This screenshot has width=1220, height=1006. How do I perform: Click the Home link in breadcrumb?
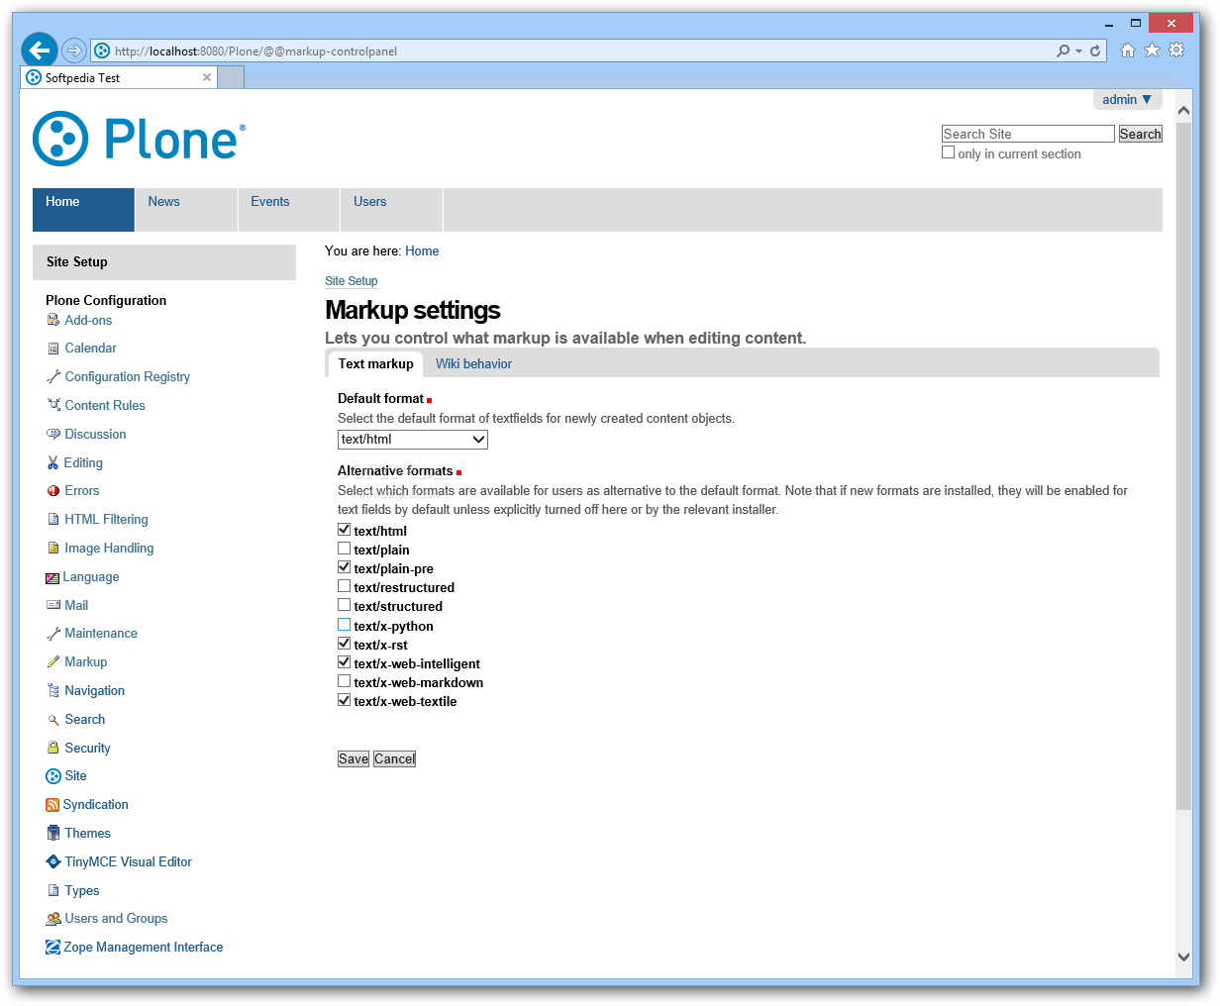[x=422, y=251]
